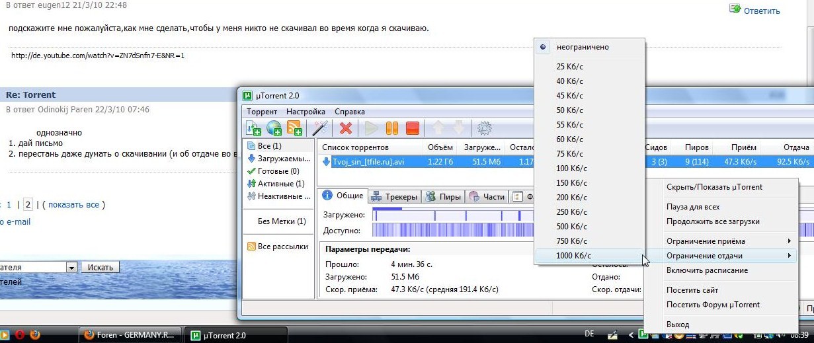814x343 pixels.
Task: Click the 'DE' language indicator in the taskbar
Action: [590, 334]
